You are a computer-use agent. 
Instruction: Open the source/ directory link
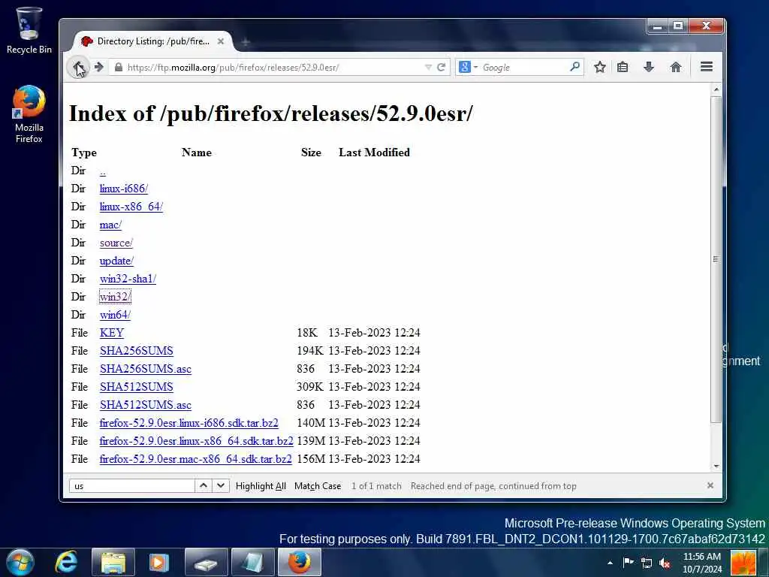coord(116,243)
